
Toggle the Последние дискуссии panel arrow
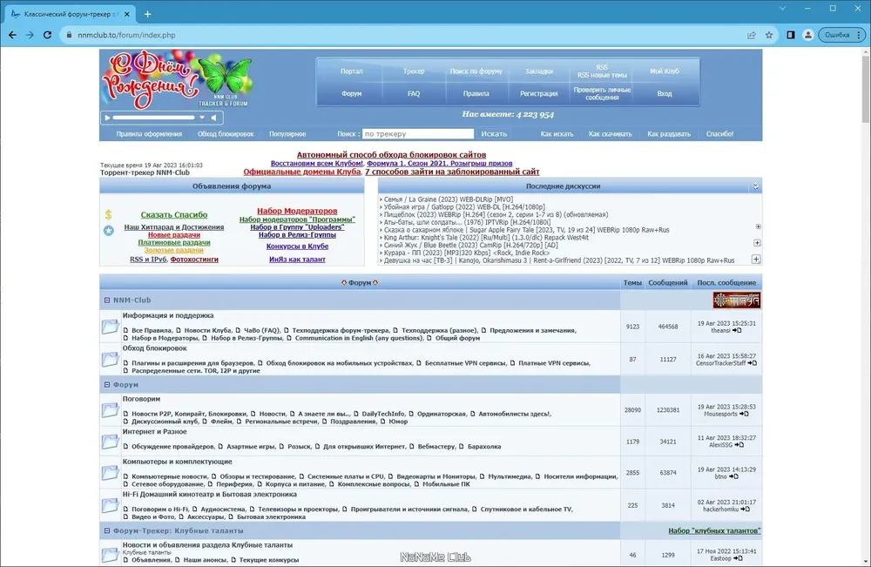click(755, 186)
